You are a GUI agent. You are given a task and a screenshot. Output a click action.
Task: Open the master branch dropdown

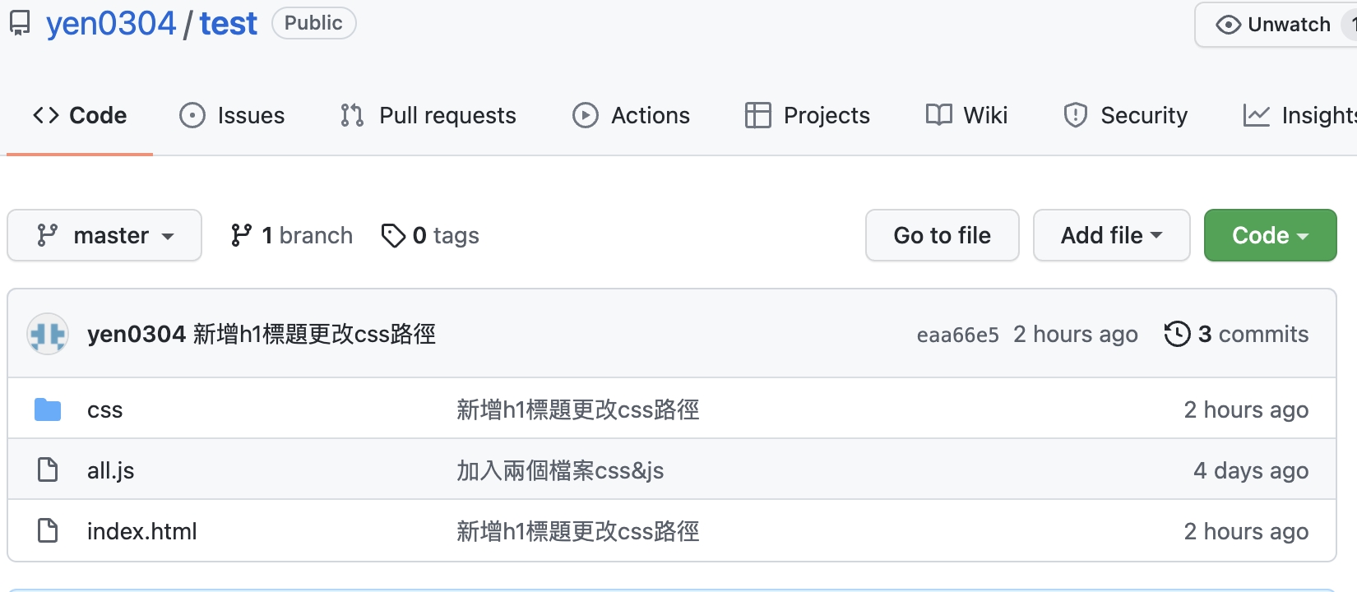click(x=104, y=235)
